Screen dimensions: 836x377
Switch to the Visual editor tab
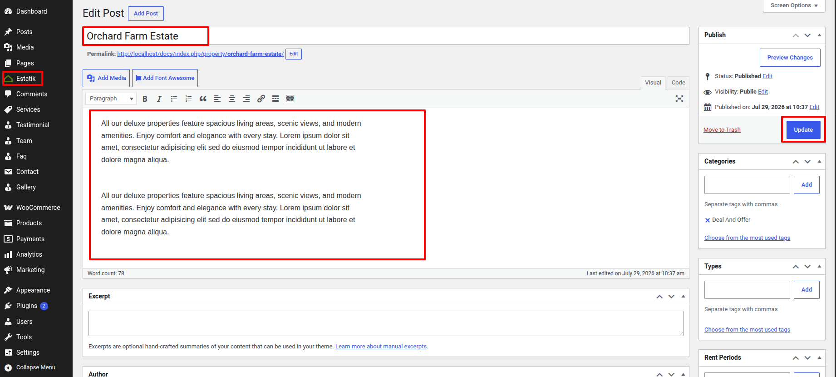(x=653, y=83)
